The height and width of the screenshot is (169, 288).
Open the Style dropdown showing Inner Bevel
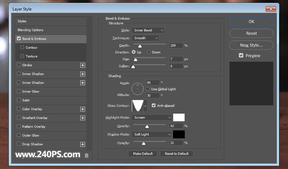point(148,30)
